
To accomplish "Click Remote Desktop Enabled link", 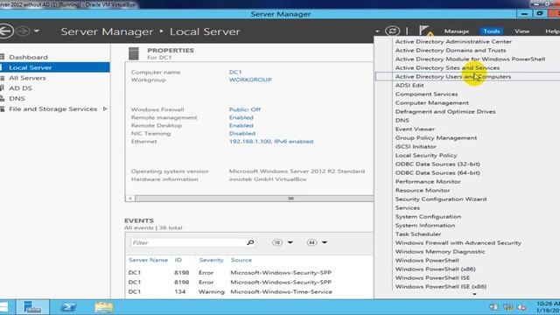I will [241, 125].
